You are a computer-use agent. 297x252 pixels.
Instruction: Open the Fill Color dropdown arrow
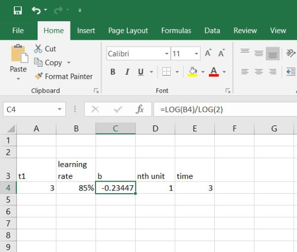(203, 72)
